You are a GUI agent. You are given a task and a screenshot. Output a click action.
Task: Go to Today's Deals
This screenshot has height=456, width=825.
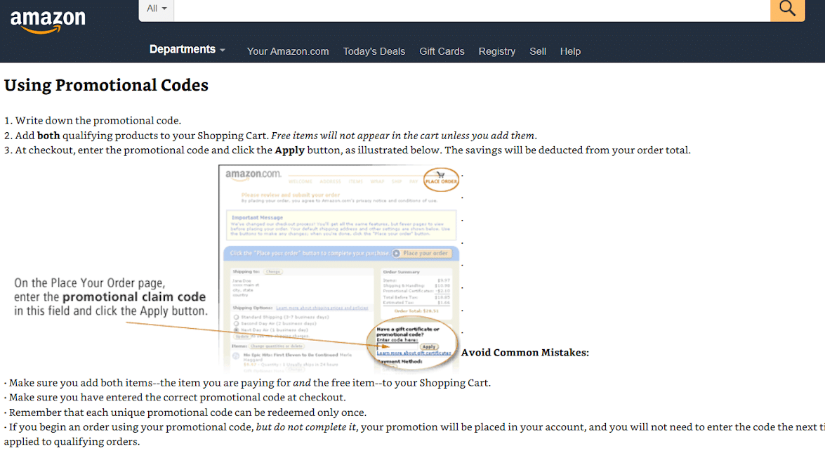[374, 51]
